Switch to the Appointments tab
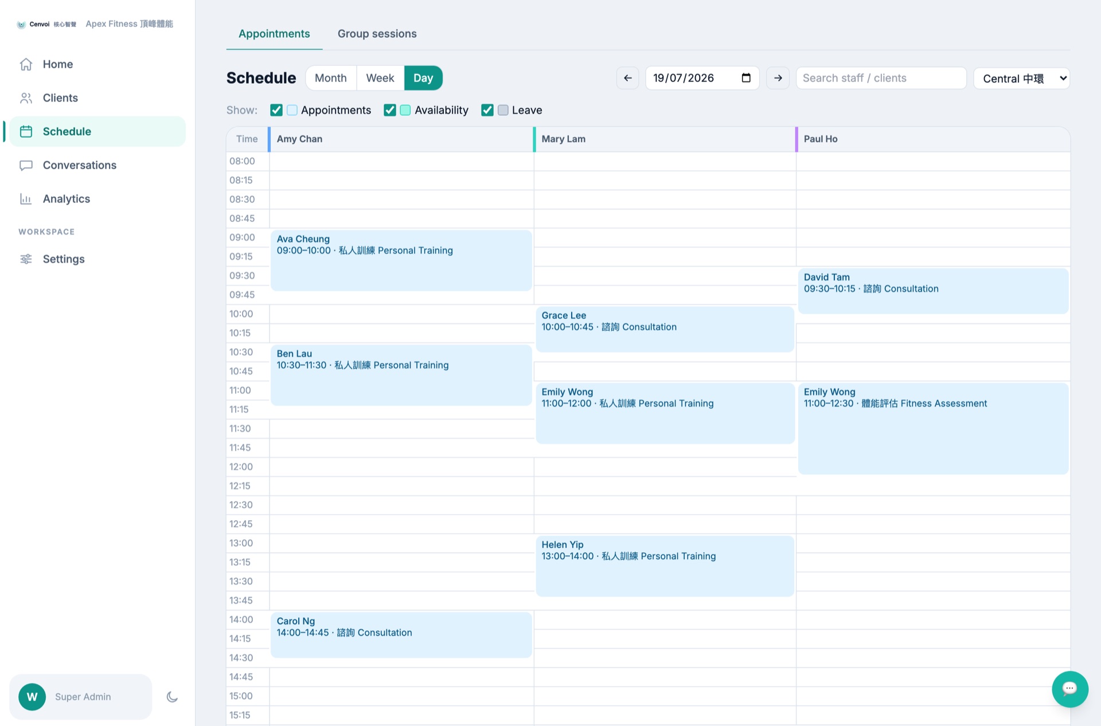 tap(274, 34)
